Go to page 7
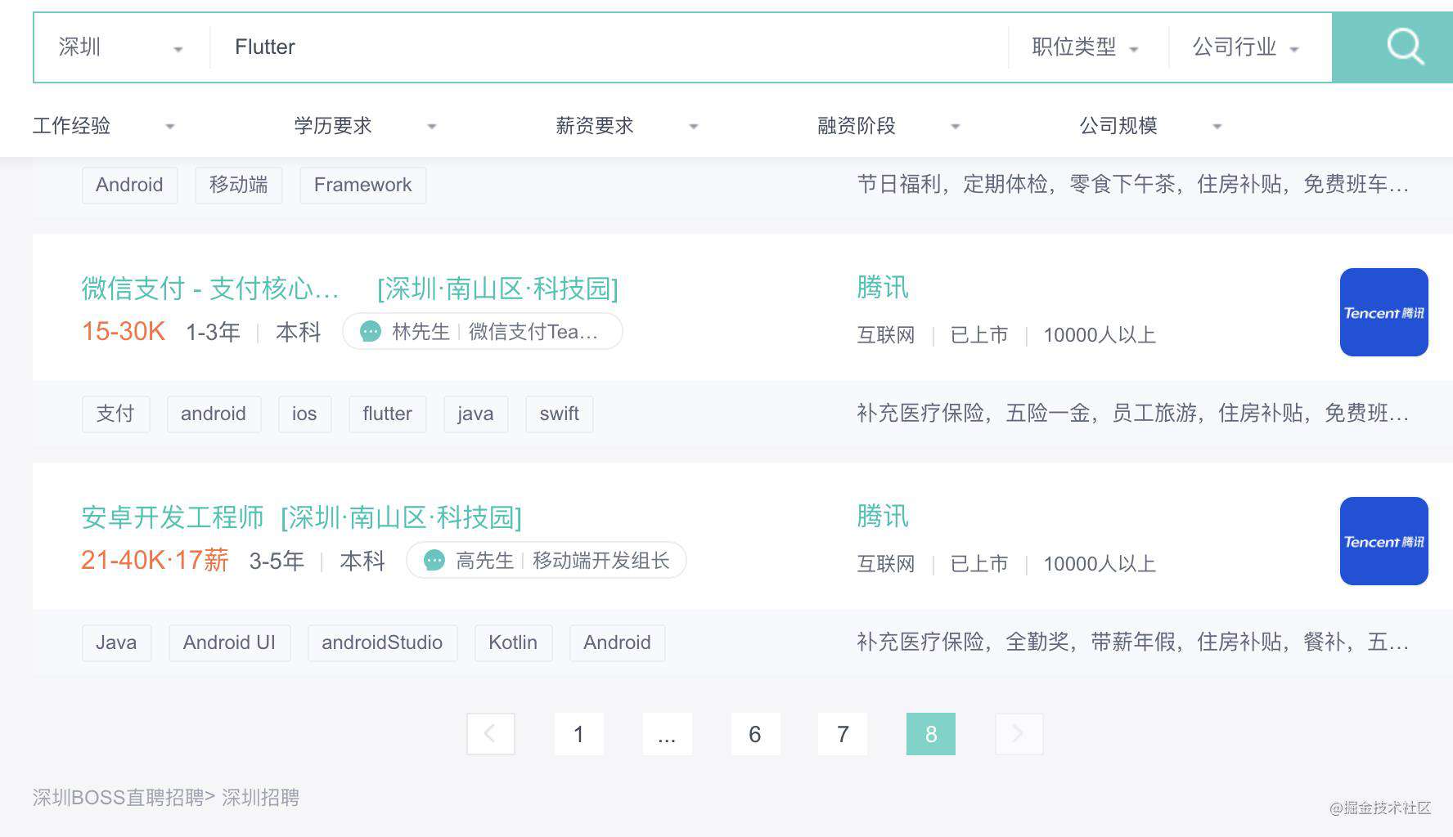The height and width of the screenshot is (837, 1453). tap(843, 734)
